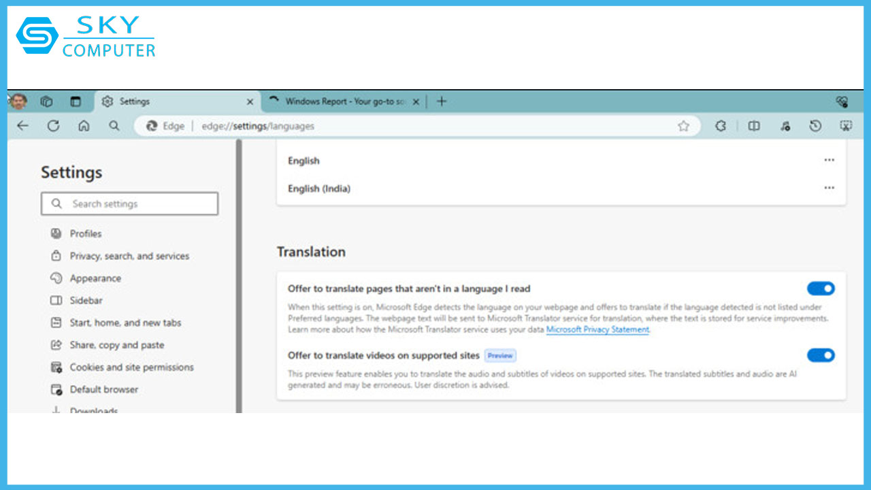The width and height of the screenshot is (871, 490).
Task: Open a new tab with plus button
Action: tap(442, 101)
